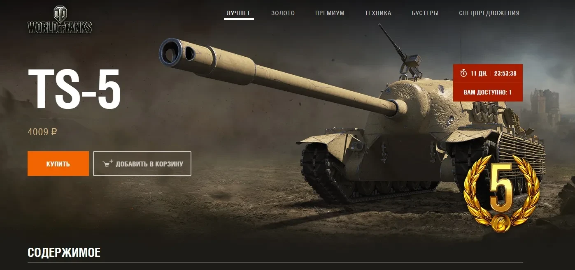
Task: Open the Спецпредложения tab
Action: (x=489, y=13)
